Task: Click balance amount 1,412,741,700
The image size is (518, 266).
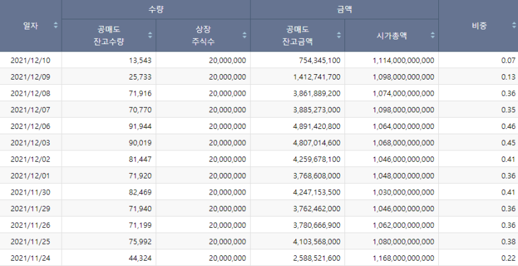Action: [316, 77]
